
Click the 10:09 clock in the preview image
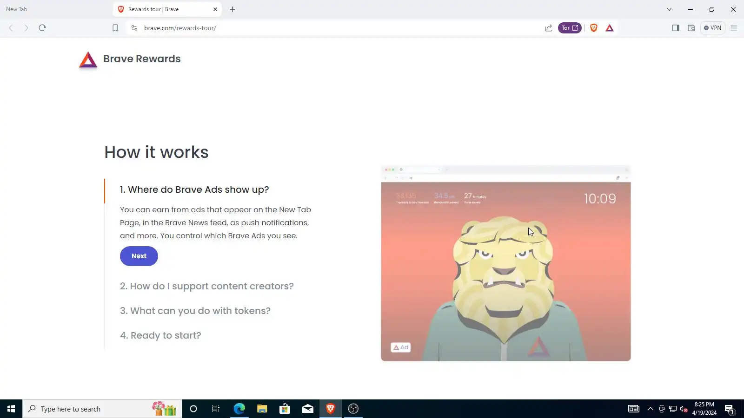(x=600, y=199)
